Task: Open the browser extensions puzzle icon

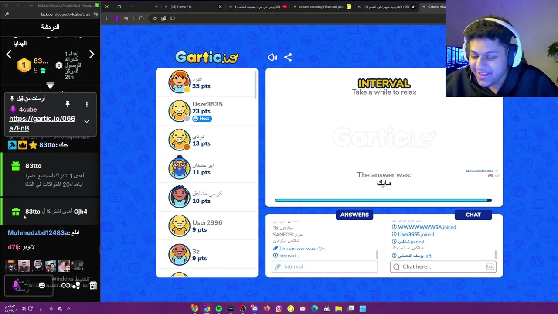Action: tap(141, 18)
